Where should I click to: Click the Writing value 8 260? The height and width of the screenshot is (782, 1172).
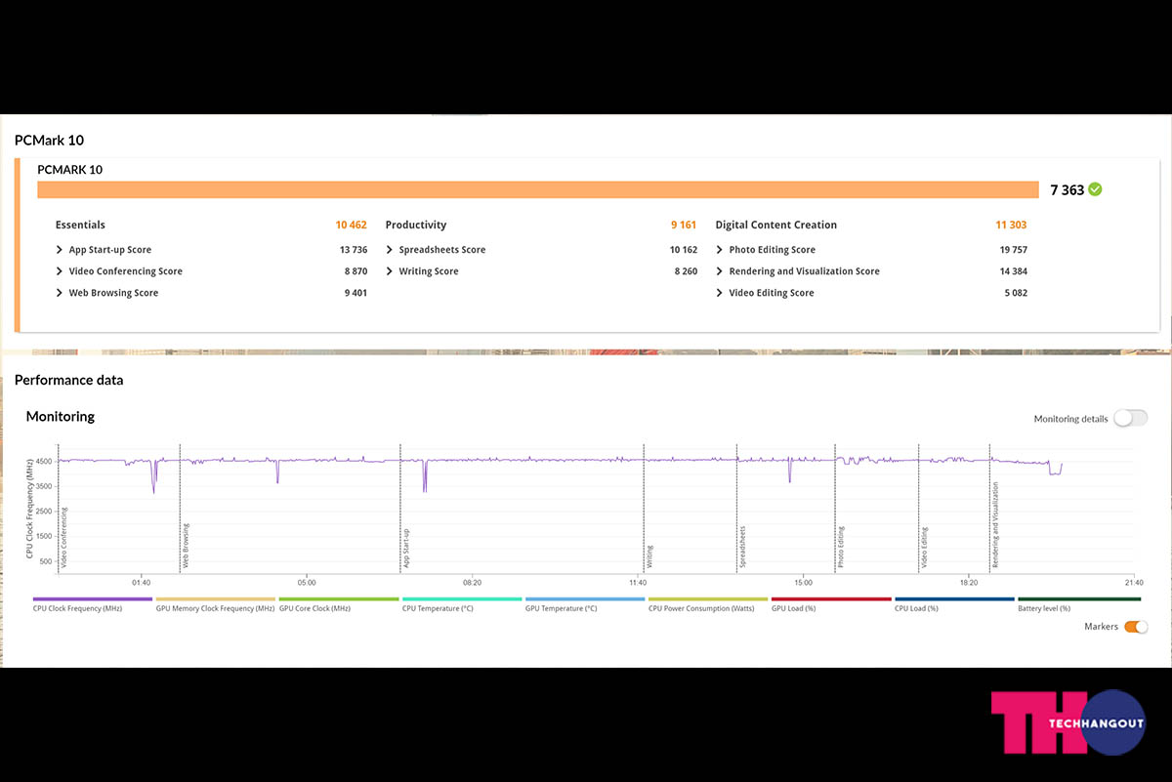point(686,271)
